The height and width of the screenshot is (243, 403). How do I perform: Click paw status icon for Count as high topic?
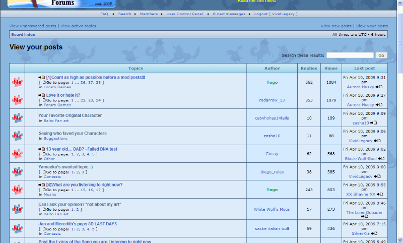(x=17, y=82)
